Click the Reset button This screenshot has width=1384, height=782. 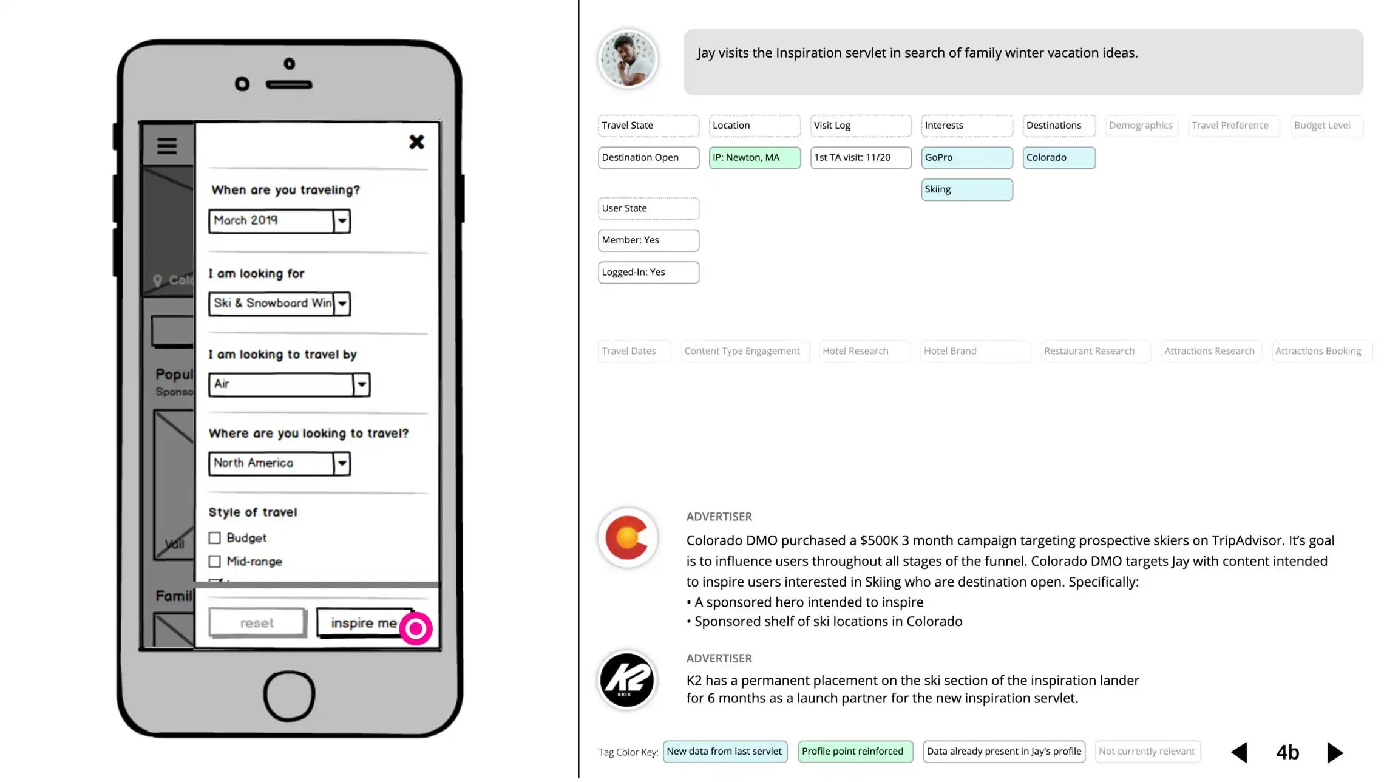click(x=256, y=622)
